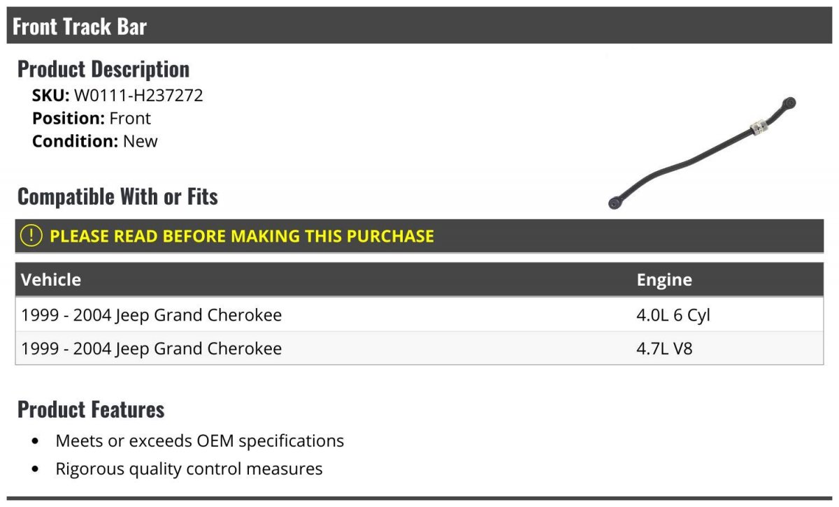The height and width of the screenshot is (507, 839).
Task: Click the Product Features heading
Action: point(91,409)
